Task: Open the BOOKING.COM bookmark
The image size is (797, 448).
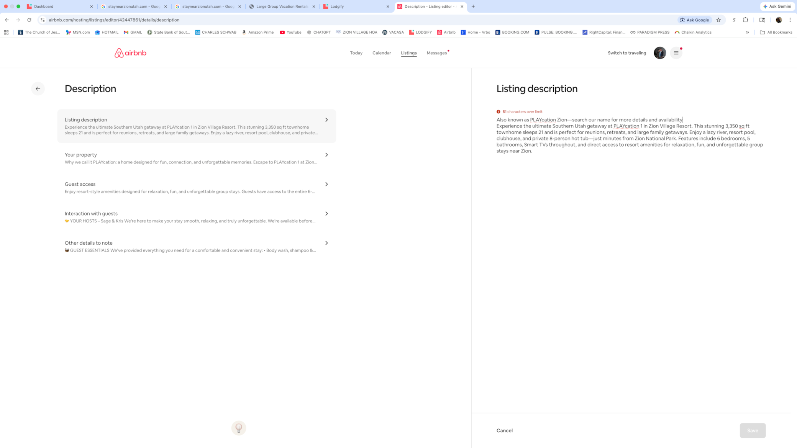Action: pos(512,32)
